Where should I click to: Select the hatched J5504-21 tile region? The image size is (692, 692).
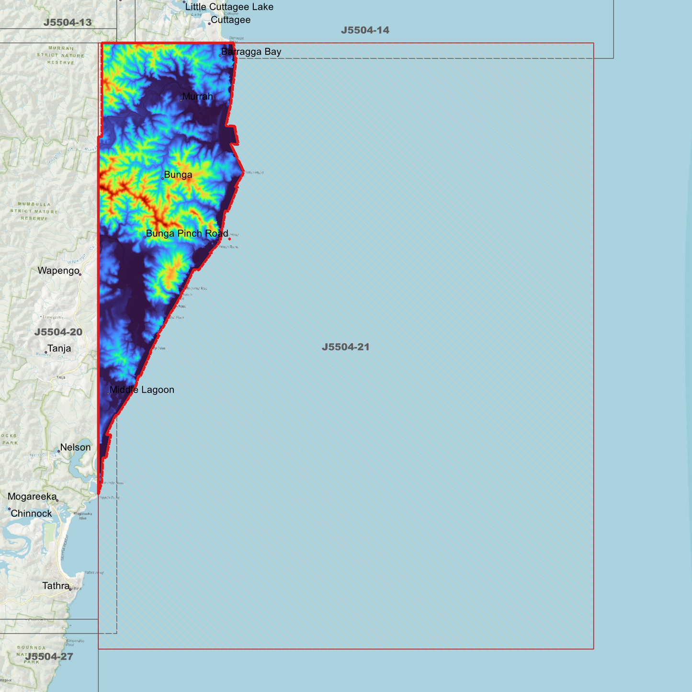pyautogui.click(x=345, y=347)
